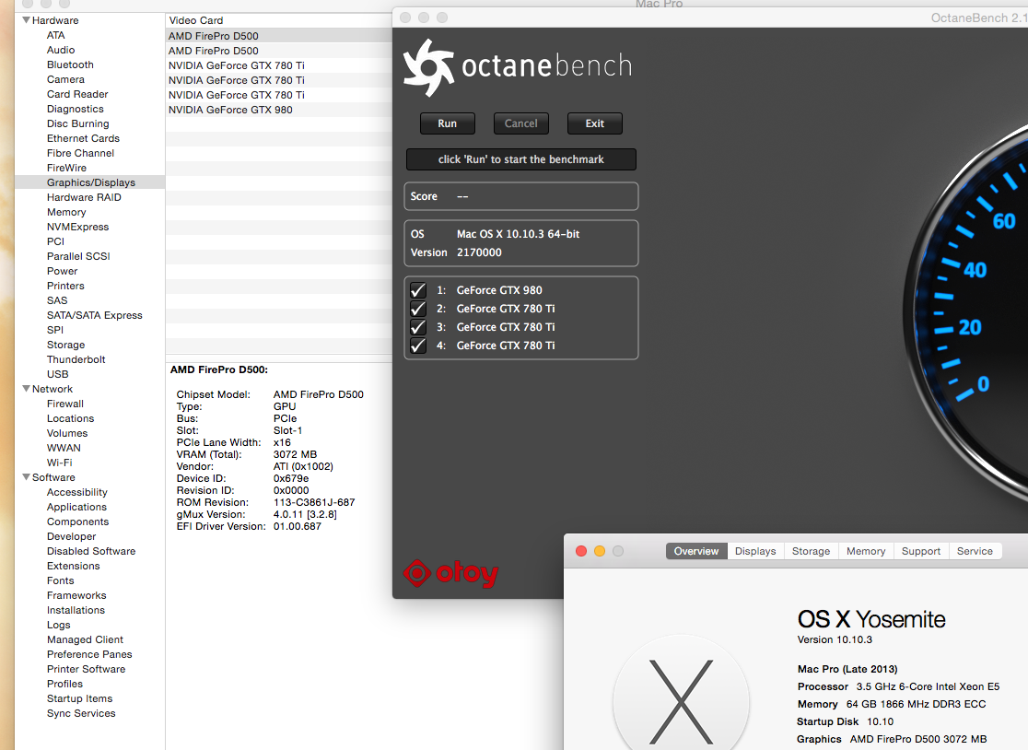The height and width of the screenshot is (750, 1028).
Task: Minimize the About This Mac window
Action: coord(600,551)
